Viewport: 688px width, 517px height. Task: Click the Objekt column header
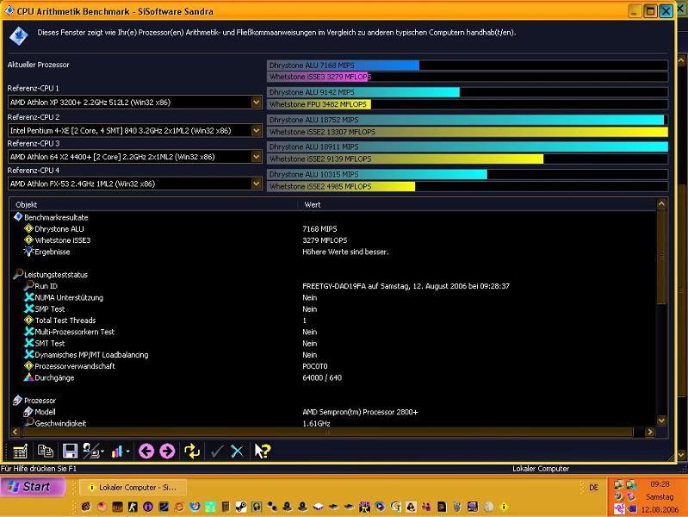click(153, 205)
